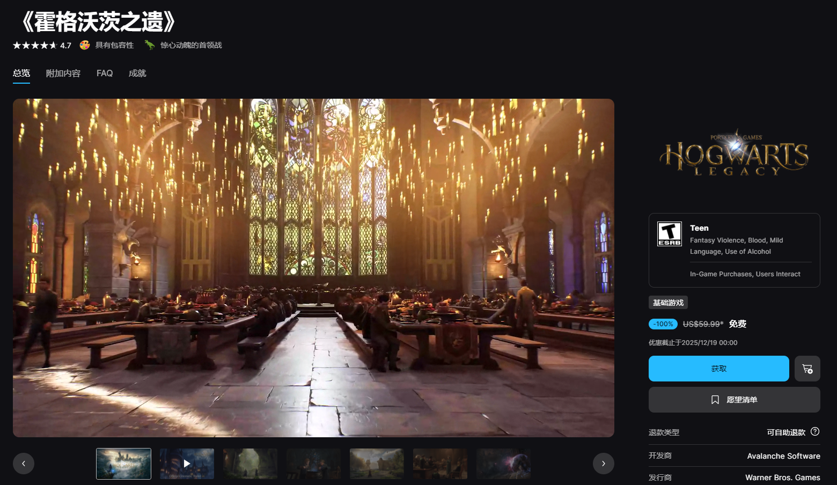This screenshot has width=837, height=485.
Task: Open the 成就 achievements tab
Action: pos(137,74)
